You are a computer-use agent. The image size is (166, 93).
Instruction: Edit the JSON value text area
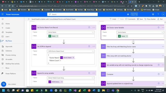(x=71, y=59)
